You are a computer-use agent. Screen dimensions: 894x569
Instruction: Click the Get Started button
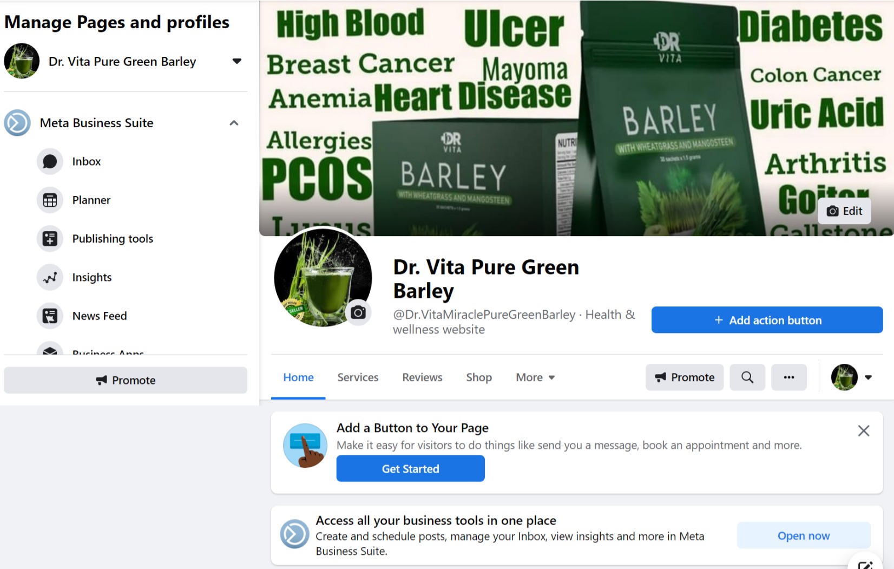pos(410,468)
